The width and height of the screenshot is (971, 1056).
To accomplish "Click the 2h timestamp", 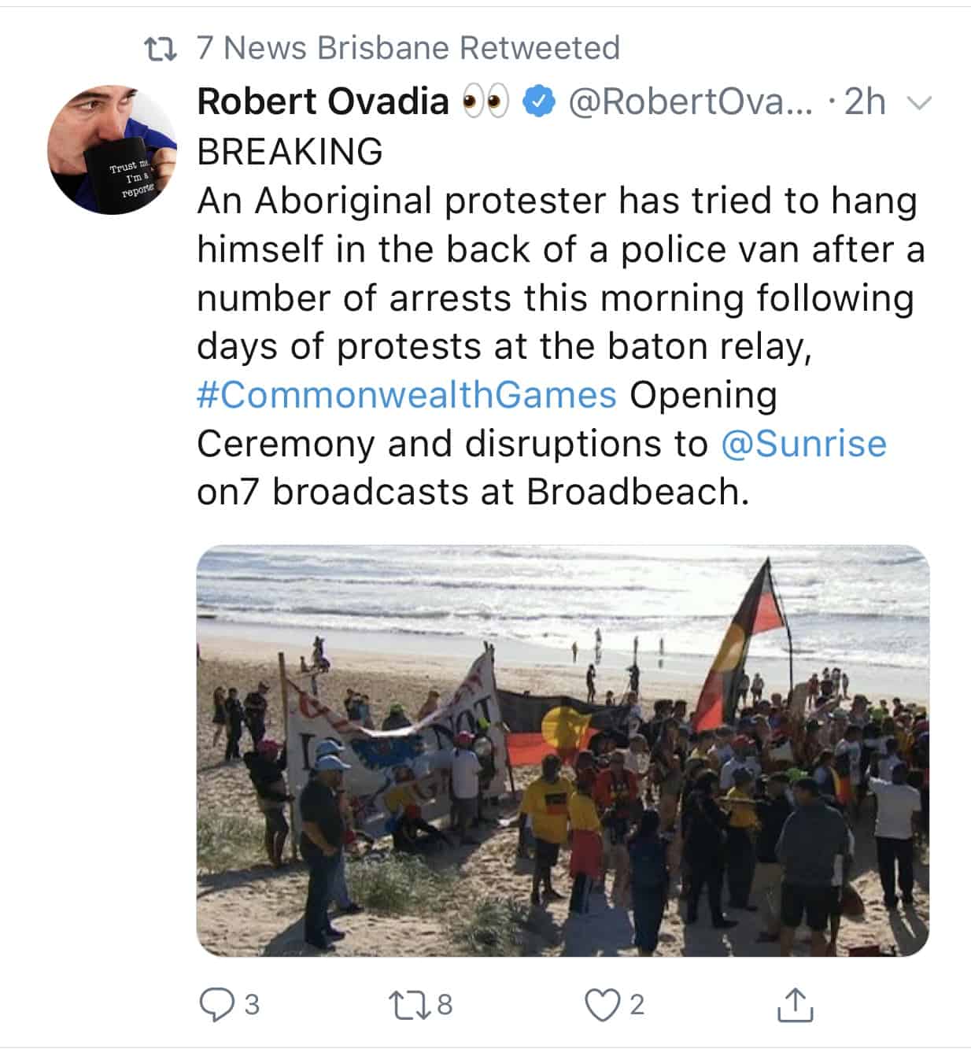I will click(865, 102).
